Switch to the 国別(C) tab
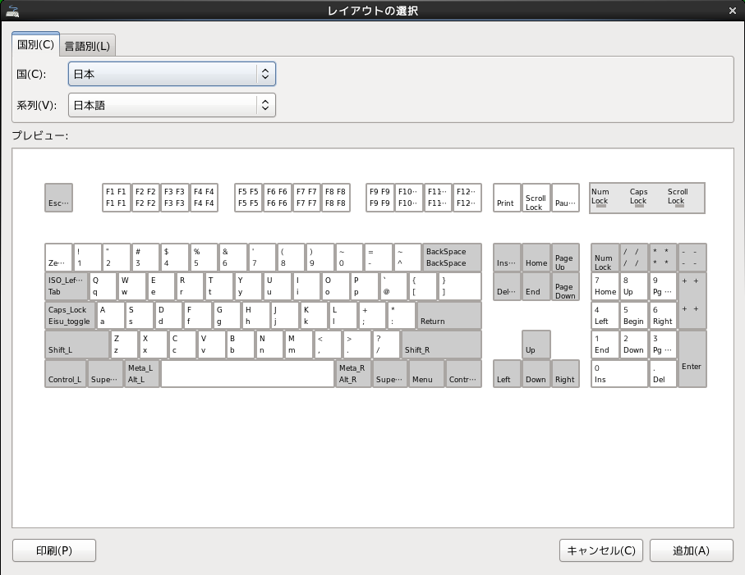Screen dimensions: 745x575 coord(35,44)
